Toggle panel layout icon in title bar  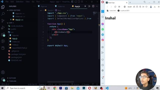[x=76, y=2]
